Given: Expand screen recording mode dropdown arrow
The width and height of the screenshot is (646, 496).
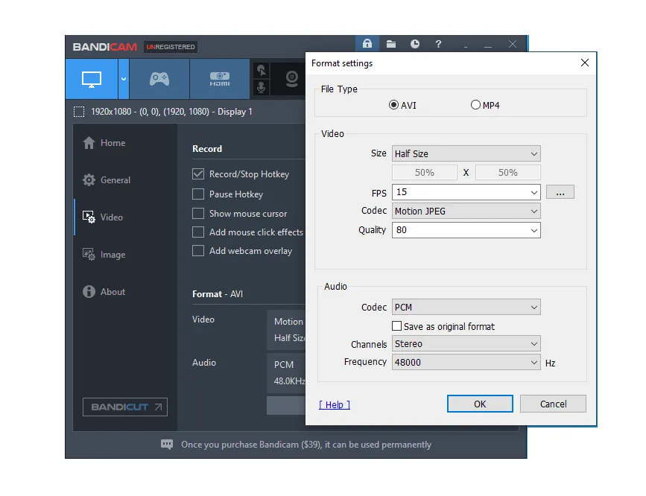Looking at the screenshot, I should [124, 79].
